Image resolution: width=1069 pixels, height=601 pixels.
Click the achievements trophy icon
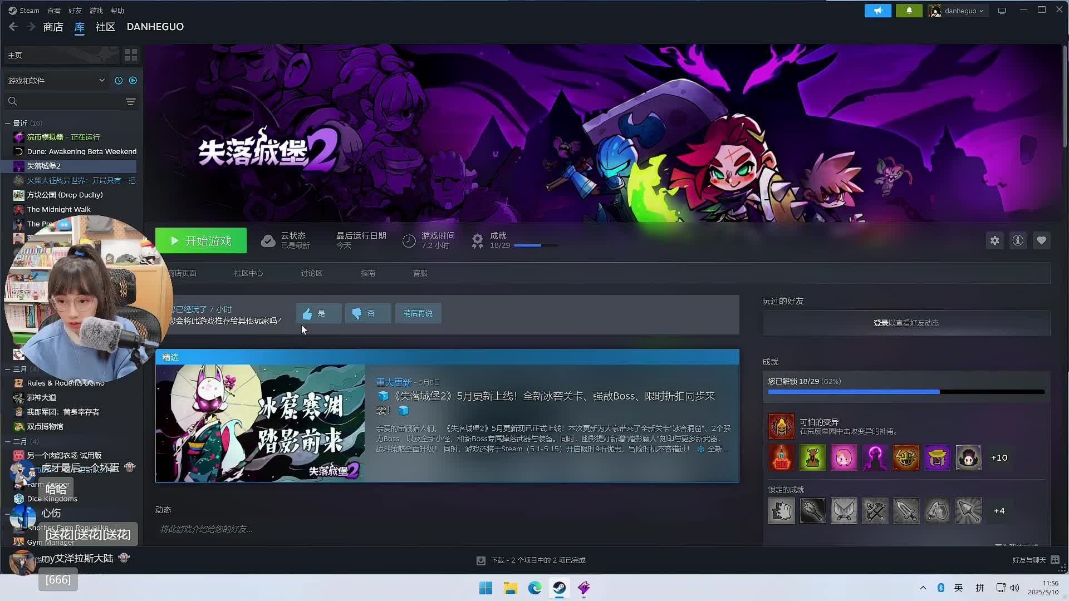477,240
